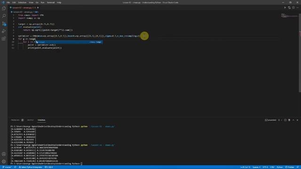Create a new terminal with plus icon

coord(279,120)
